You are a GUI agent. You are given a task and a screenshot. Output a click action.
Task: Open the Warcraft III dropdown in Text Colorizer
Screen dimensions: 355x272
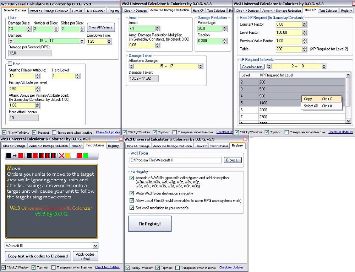tap(95, 246)
